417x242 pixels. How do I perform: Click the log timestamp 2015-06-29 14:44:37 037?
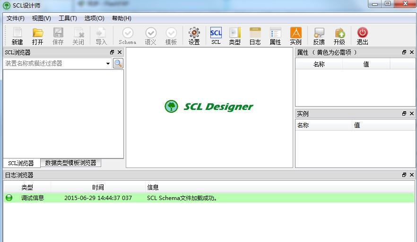(98, 198)
